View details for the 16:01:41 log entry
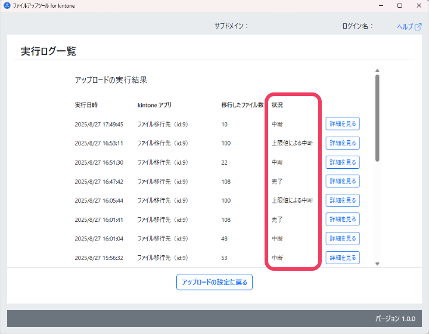This screenshot has width=429, height=334. coord(343,219)
